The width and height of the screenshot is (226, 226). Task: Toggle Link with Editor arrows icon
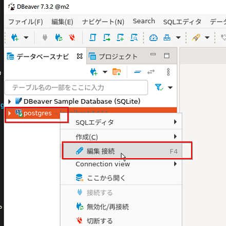(x=151, y=72)
